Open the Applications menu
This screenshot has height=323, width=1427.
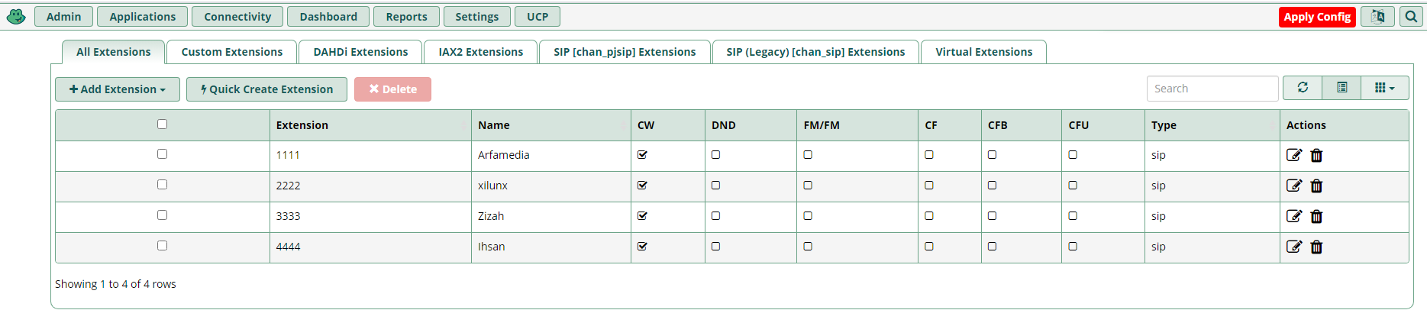click(x=143, y=17)
